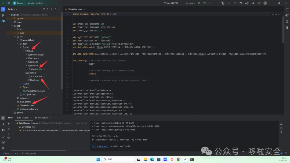
Task: Select the source folder row
Action: [x=34, y=65]
